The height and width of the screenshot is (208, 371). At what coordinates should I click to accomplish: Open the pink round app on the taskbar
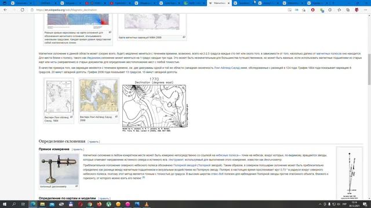(x=128, y=204)
